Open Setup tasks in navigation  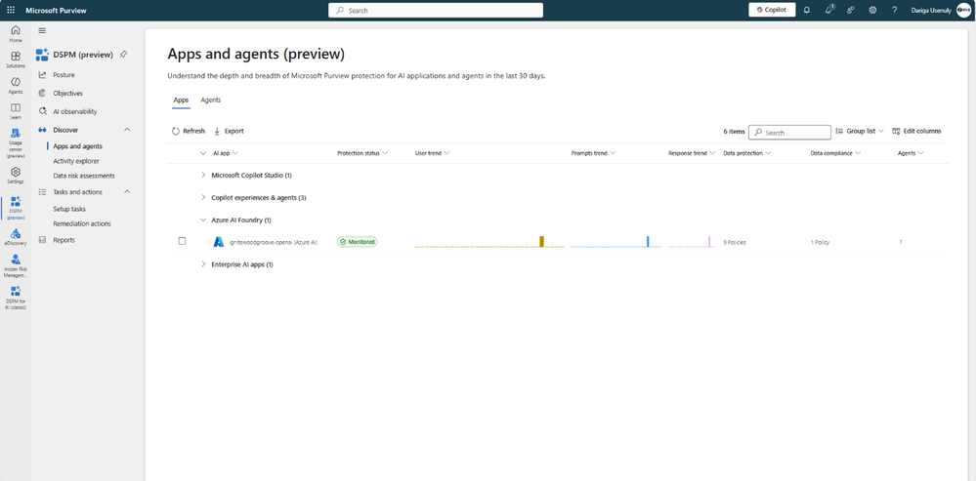(69, 209)
